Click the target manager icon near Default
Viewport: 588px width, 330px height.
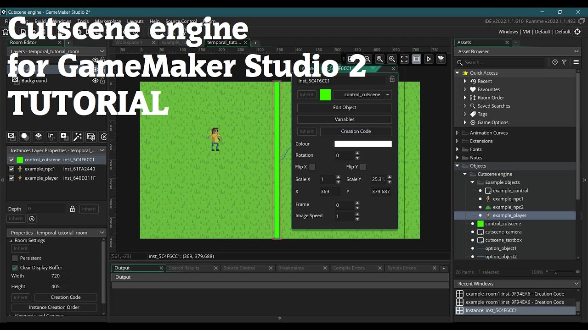[x=578, y=32]
